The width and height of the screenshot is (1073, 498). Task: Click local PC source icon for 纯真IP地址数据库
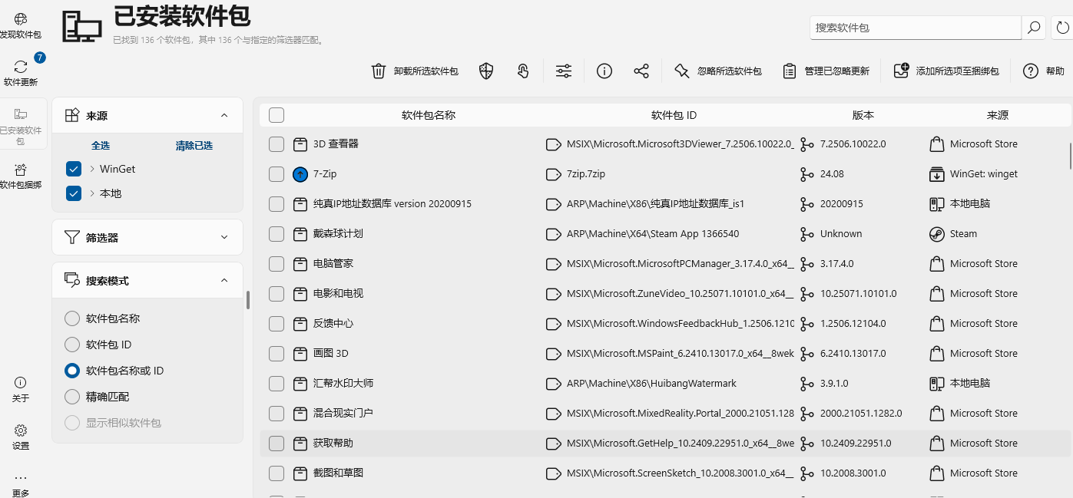[x=936, y=204]
